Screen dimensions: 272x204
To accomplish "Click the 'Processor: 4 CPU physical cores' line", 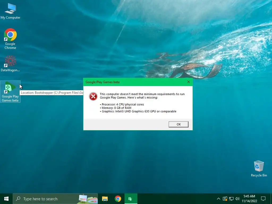I will [x=122, y=104].
